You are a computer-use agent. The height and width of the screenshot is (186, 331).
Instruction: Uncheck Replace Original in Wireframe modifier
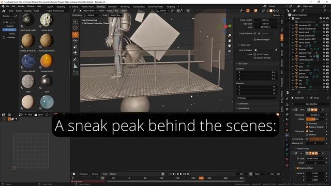click(x=307, y=127)
